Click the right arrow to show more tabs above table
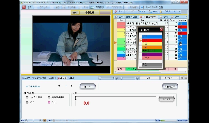The height and width of the screenshot is (123, 209). click(x=186, y=17)
